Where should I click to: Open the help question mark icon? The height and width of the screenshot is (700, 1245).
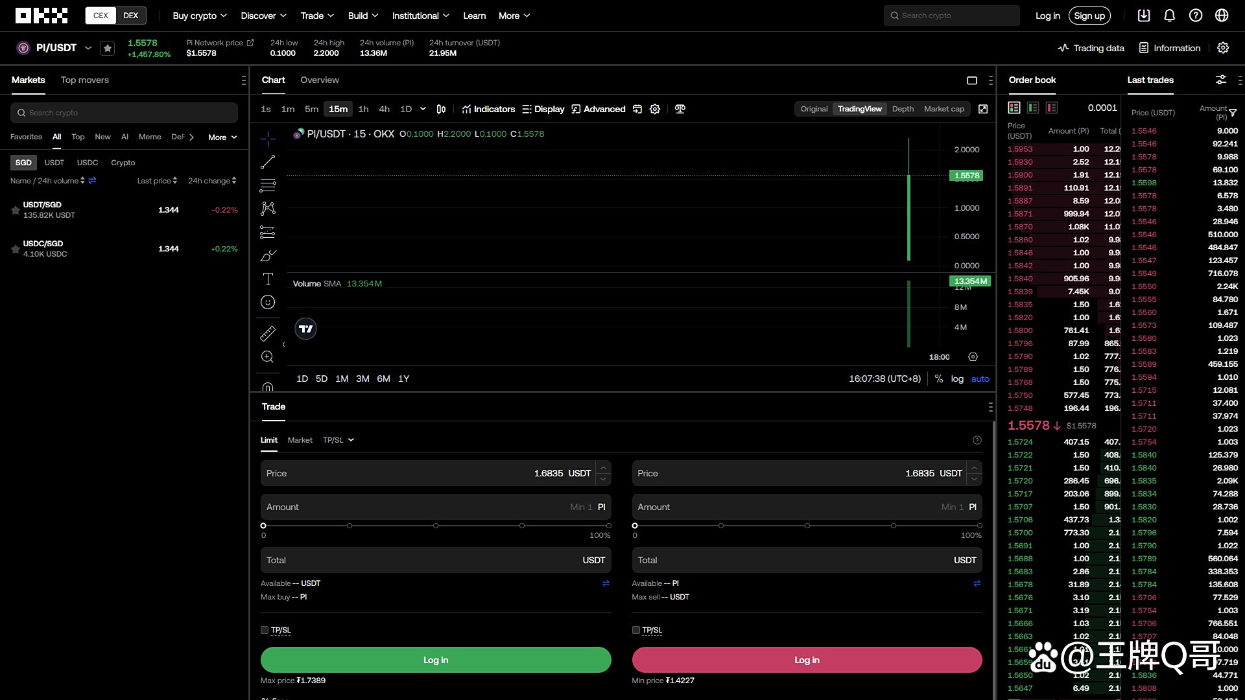tap(1196, 16)
